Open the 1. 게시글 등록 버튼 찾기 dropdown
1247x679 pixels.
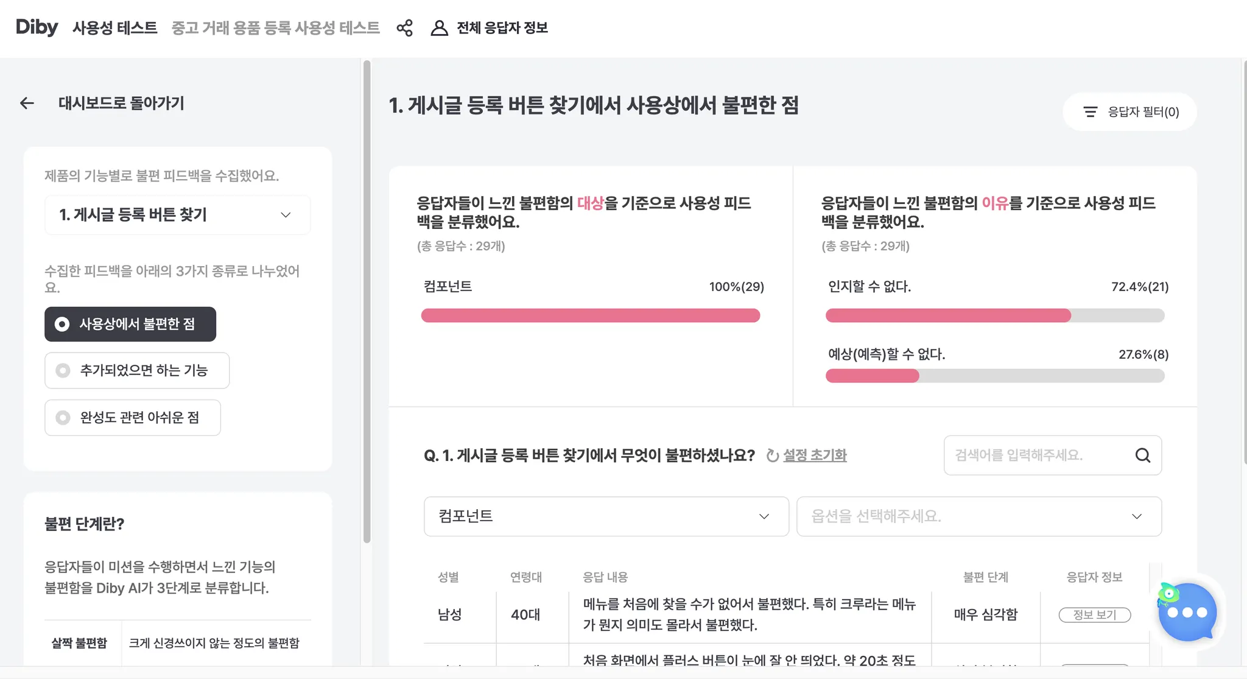point(177,215)
